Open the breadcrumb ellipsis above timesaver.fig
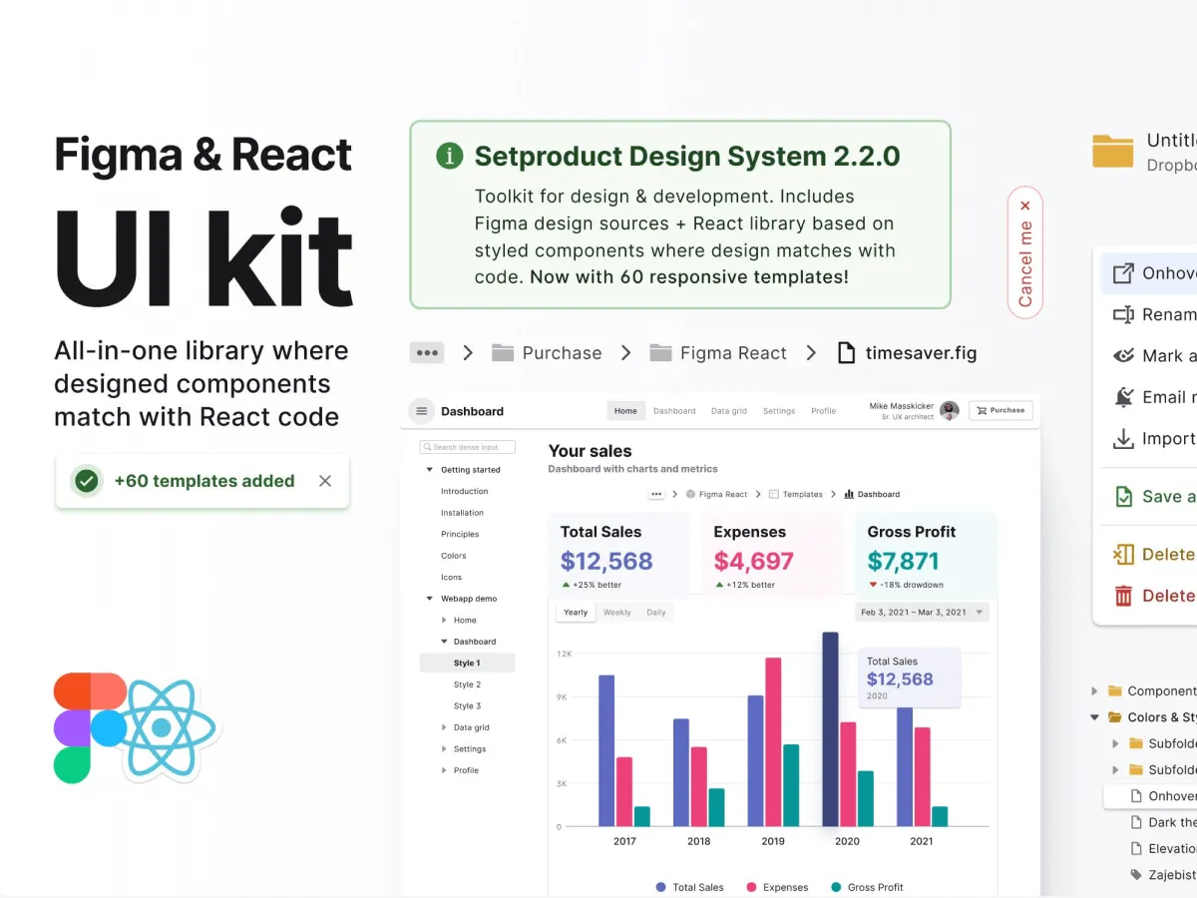1197x898 pixels. pyautogui.click(x=427, y=352)
